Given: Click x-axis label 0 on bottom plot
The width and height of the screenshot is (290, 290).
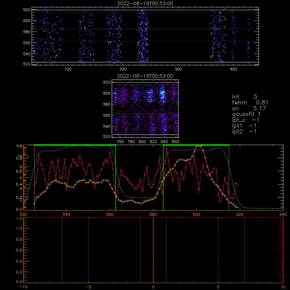Looking at the screenshot, I should 153,287.
